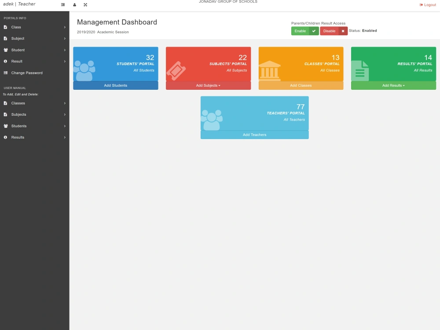This screenshot has width=440, height=330.
Task: Expand the Subjects chevron in User Manual
Action: [65, 114]
